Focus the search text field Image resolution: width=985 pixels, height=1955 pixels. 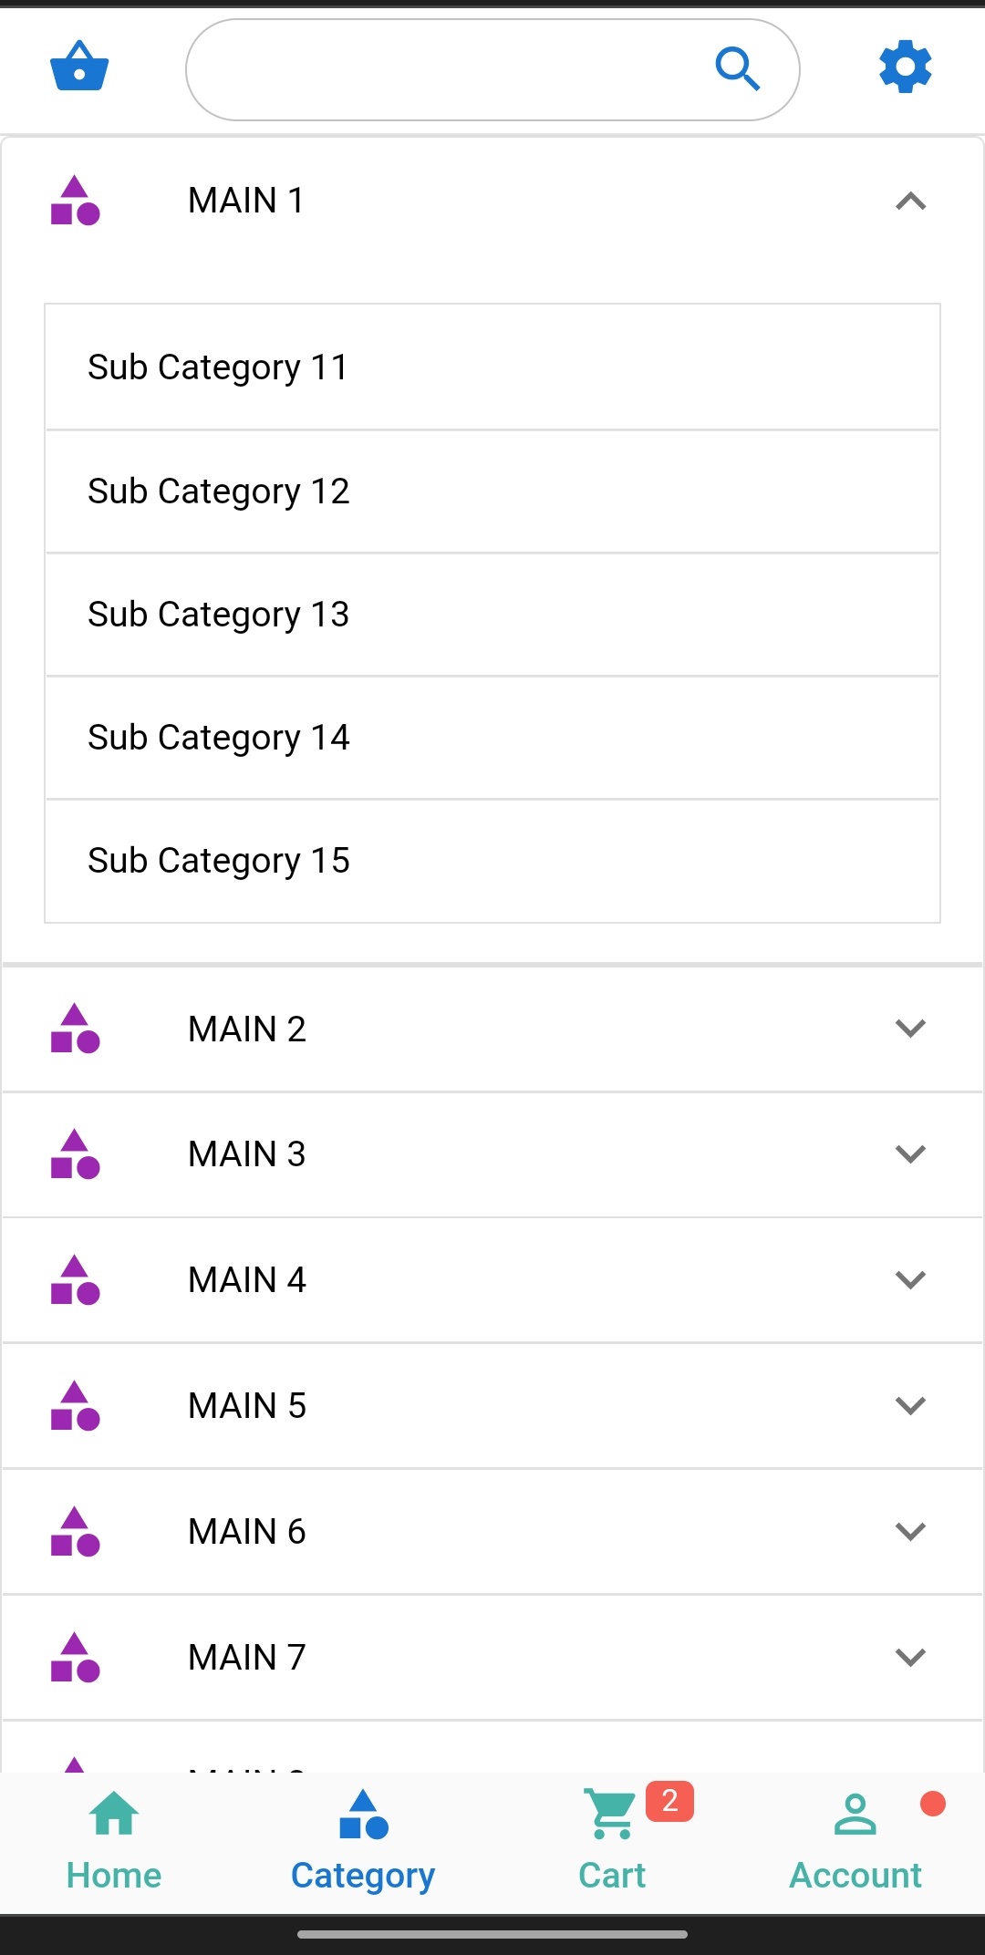(447, 69)
